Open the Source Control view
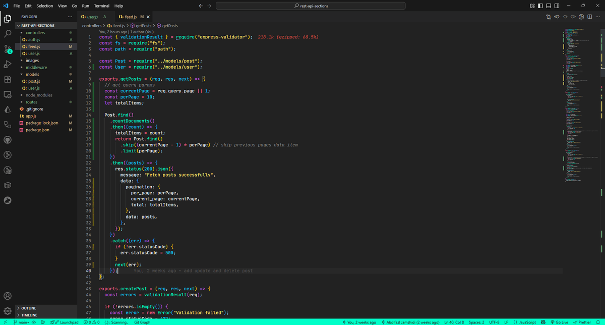The height and width of the screenshot is (325, 605). [8, 49]
